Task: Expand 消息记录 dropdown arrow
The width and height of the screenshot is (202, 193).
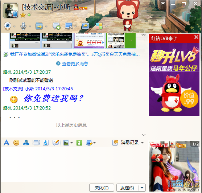Action: pyautogui.click(x=143, y=143)
